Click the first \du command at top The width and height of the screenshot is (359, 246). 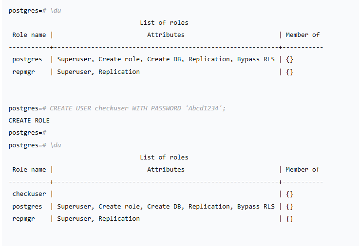pos(56,10)
